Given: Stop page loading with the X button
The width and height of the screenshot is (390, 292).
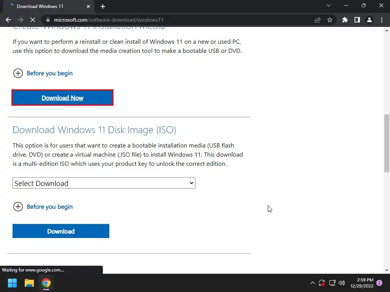Looking at the screenshot, I should click(33, 20).
